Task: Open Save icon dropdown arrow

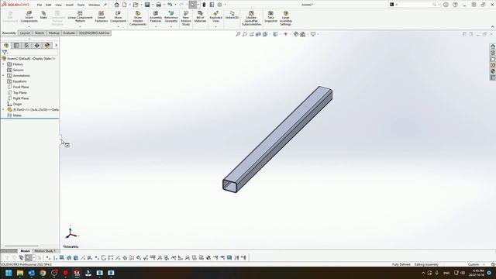Action: point(152,5)
